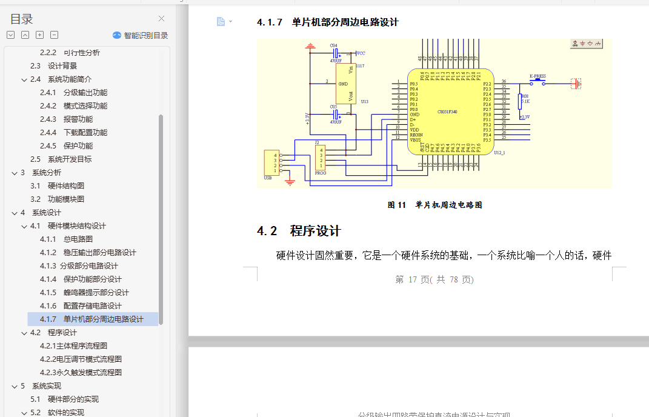Go to 4.2.1主体程序流程图
The width and height of the screenshot is (649, 417).
click(73, 345)
